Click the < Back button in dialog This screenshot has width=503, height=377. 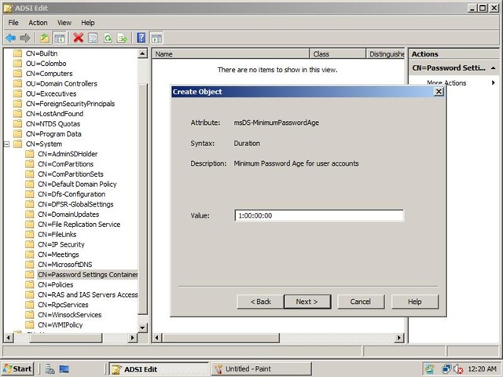[x=260, y=302]
